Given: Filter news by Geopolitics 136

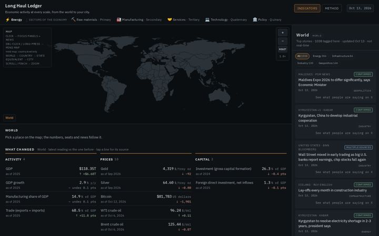Looking at the screenshot, I should (x=328, y=63).
